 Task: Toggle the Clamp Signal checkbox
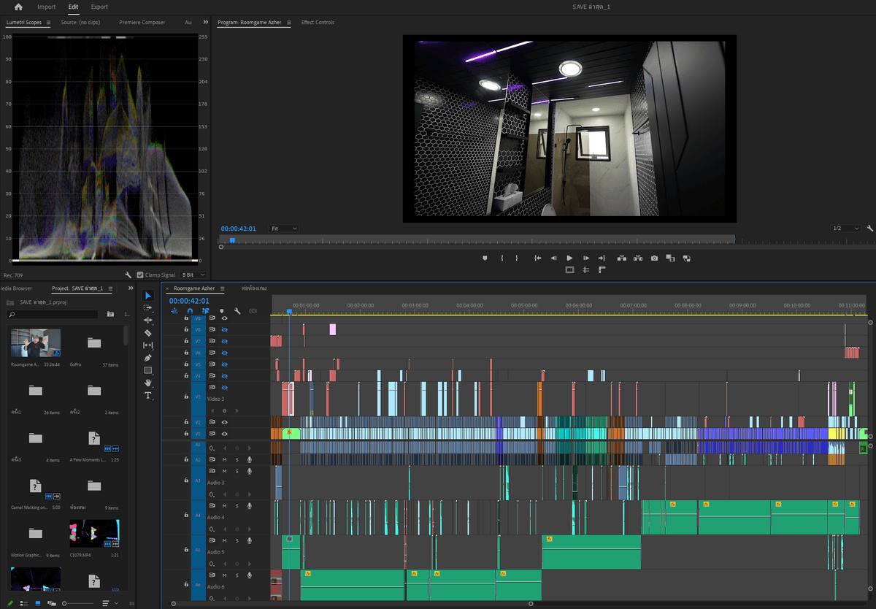140,275
